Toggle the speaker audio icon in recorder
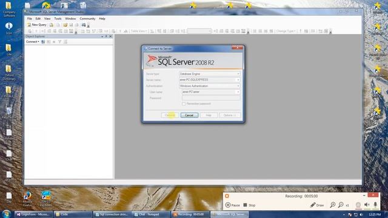 (x=367, y=205)
